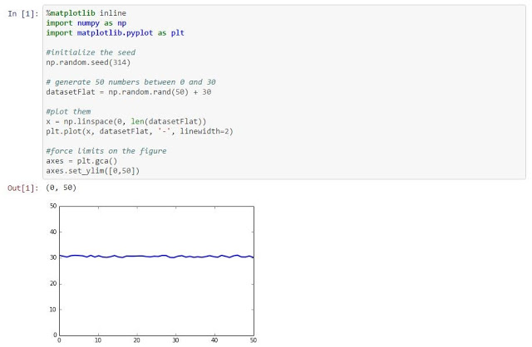This screenshot has height=347, width=532.
Task: Click the x-axis tick label 20
Action: (136, 340)
